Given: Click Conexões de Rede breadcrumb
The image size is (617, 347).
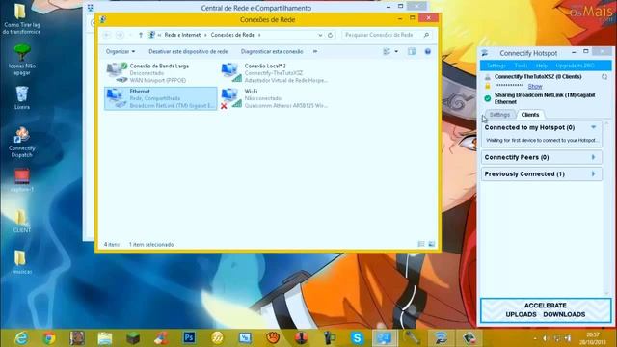Looking at the screenshot, I should (x=232, y=35).
